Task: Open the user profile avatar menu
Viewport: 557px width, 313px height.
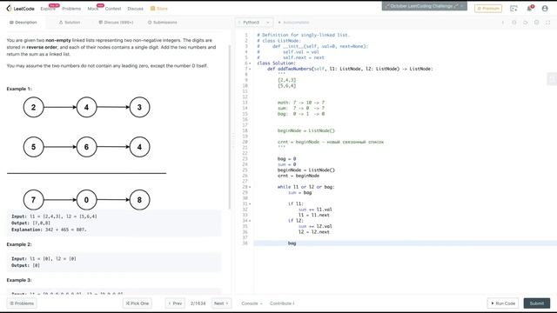Action: (x=545, y=8)
